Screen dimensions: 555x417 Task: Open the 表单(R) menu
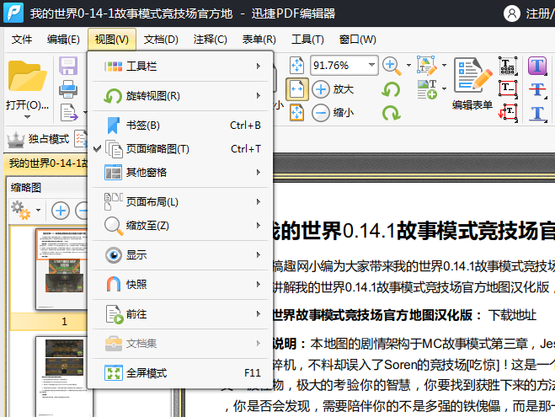259,40
